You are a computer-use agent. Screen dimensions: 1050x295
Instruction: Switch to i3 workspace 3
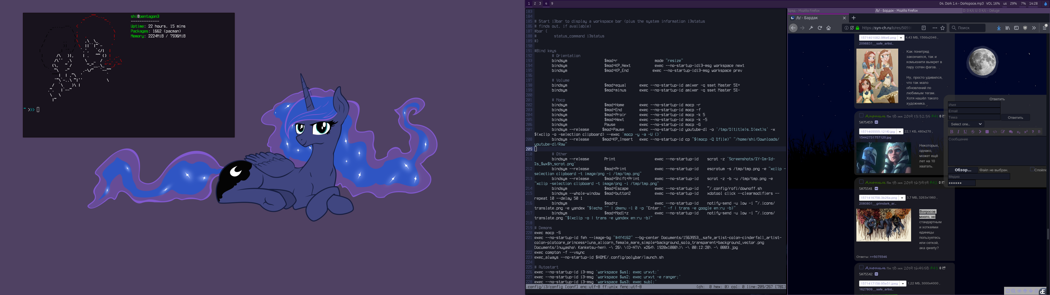541,3
